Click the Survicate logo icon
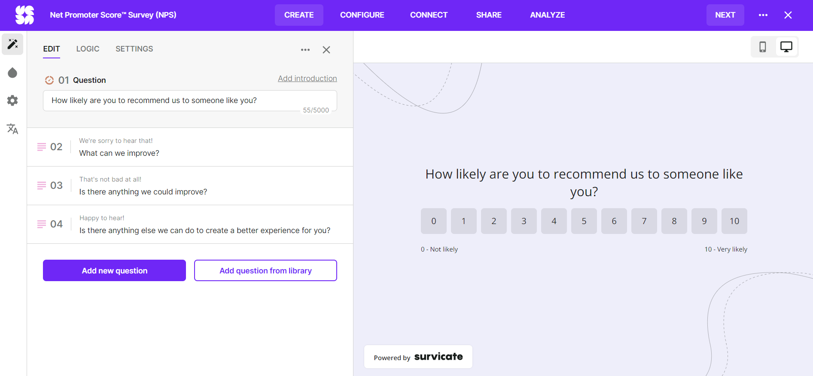The image size is (813, 376). coord(24,15)
